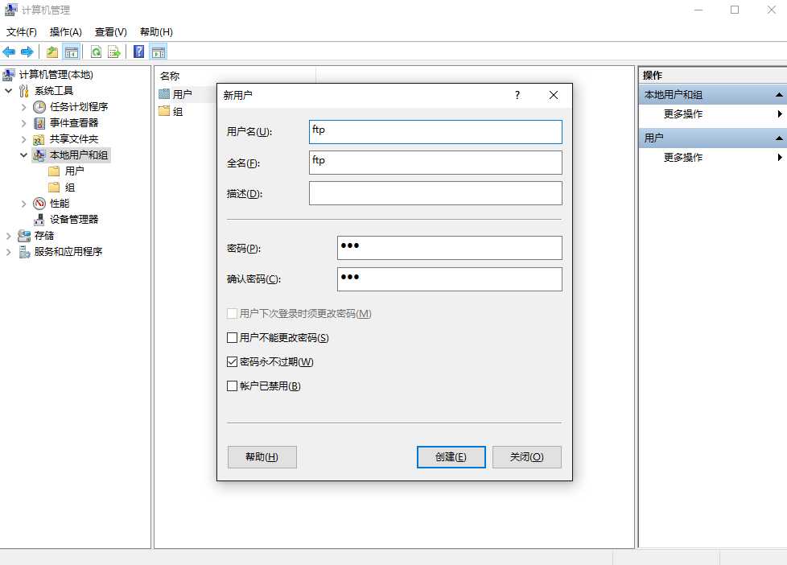Minimize the 计算机管理 window

(x=698, y=10)
